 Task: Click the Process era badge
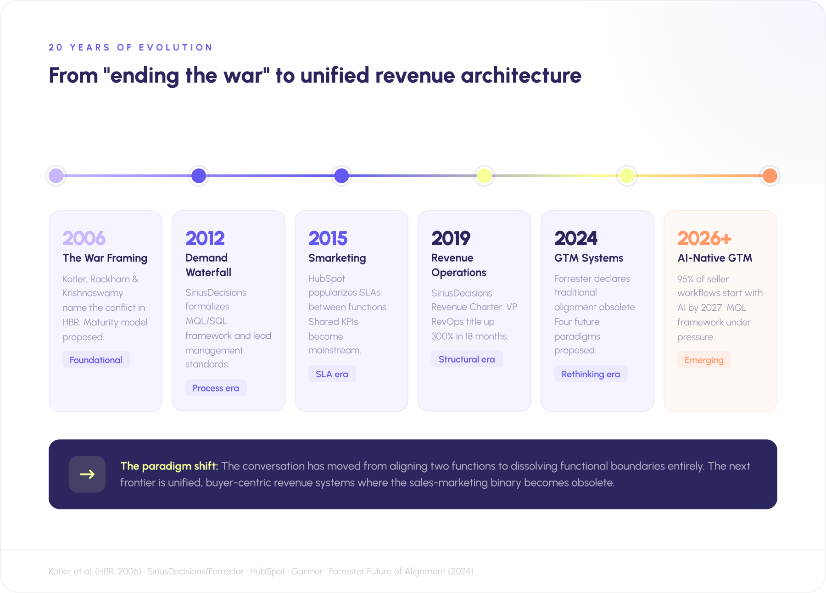[216, 388]
